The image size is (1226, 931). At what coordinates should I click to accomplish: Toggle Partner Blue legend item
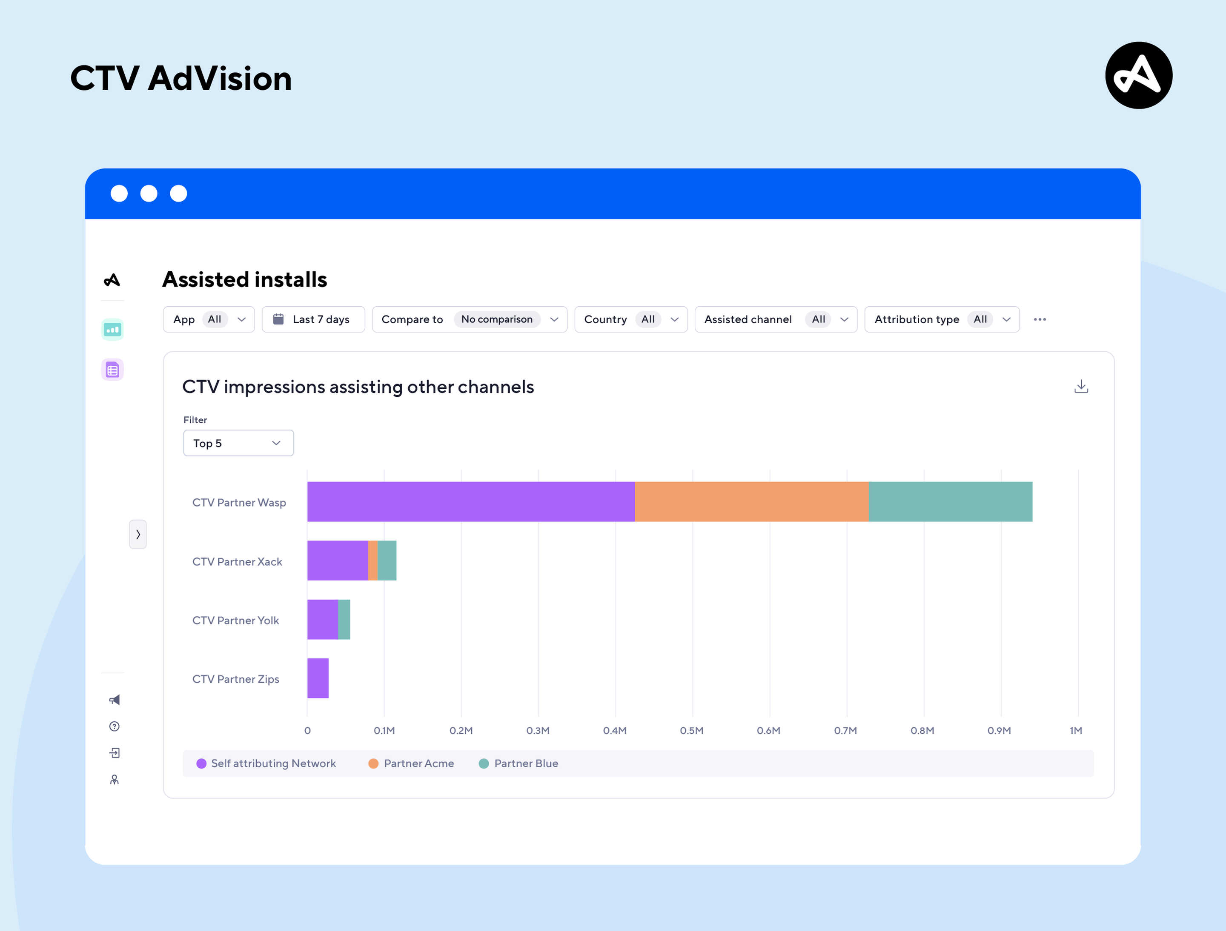pos(518,763)
